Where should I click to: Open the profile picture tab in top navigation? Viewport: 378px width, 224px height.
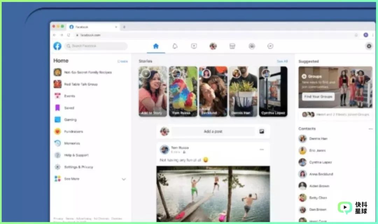[x=213, y=46]
